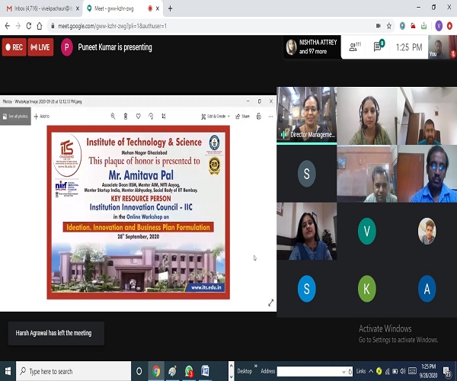Click the fullscreen expand arrow on photo

pyautogui.click(x=270, y=303)
